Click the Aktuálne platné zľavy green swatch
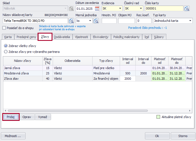 coord(158,117)
